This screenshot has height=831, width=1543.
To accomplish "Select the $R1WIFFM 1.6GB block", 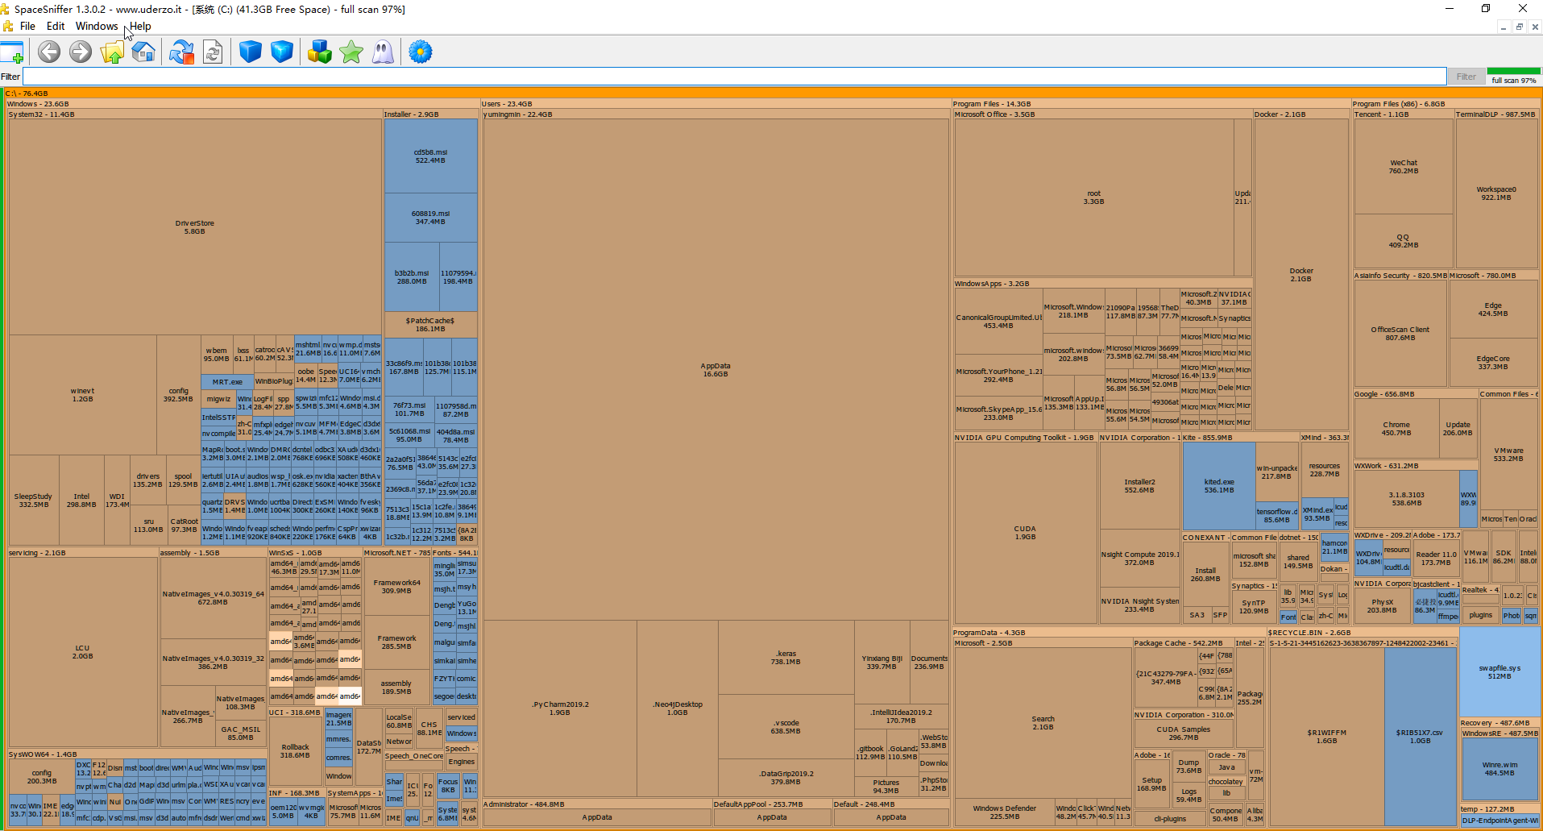I will click(1326, 737).
